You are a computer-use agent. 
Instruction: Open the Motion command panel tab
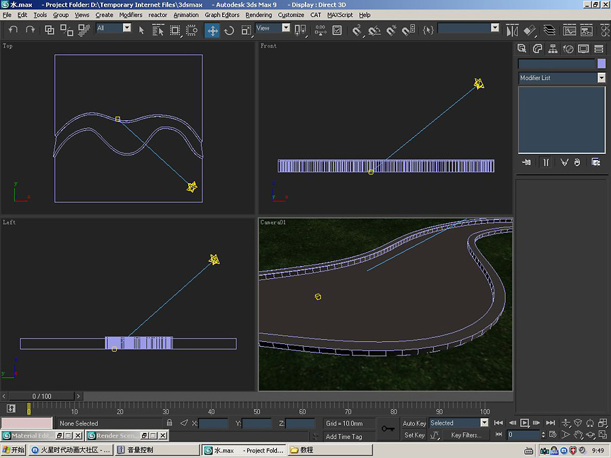568,49
